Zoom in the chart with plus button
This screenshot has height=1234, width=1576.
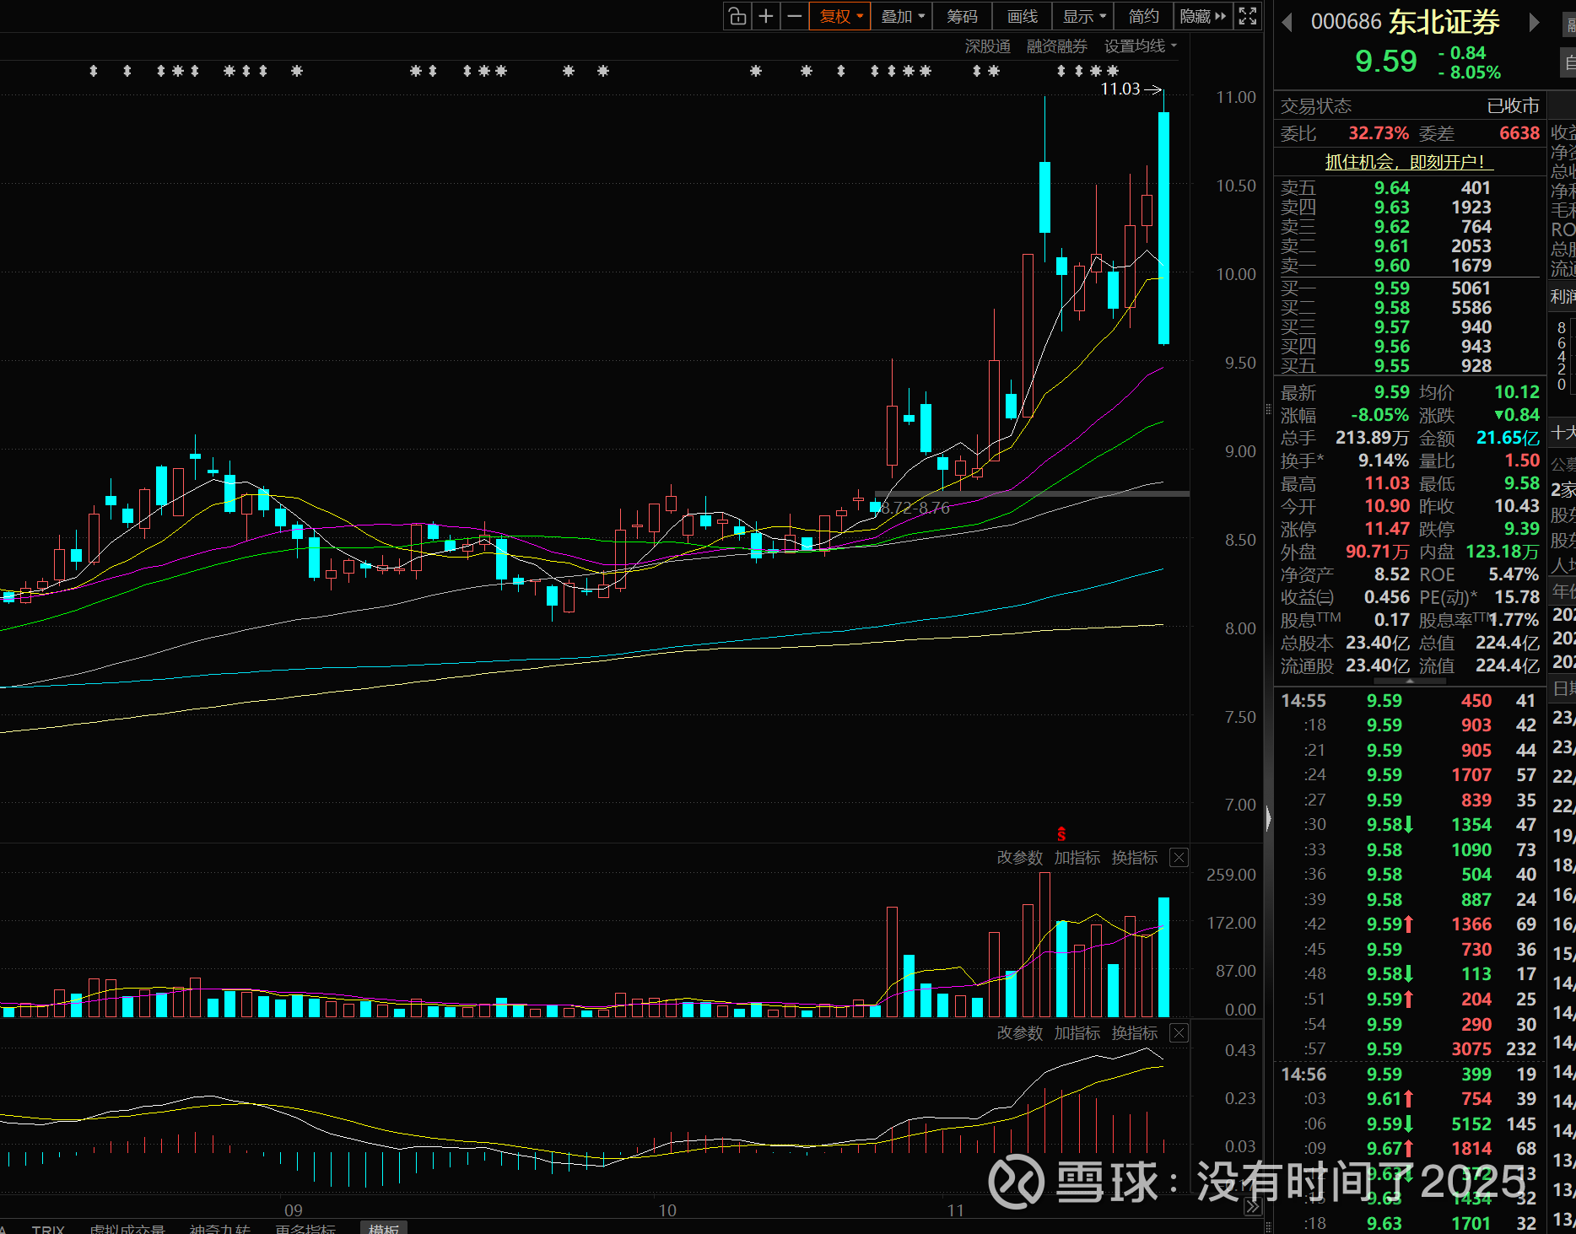(766, 16)
